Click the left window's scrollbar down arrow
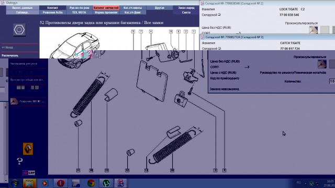Screen dimensions: 335x188 pyautogui.click(x=6, y=181)
